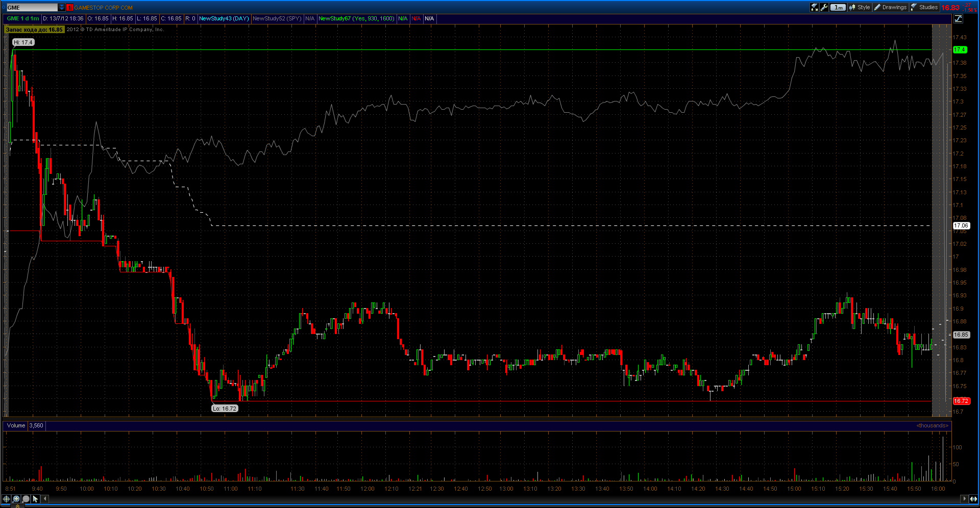Click the red number 1 link box

(70, 8)
